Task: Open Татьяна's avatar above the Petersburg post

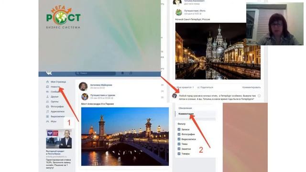Action: [177, 2]
